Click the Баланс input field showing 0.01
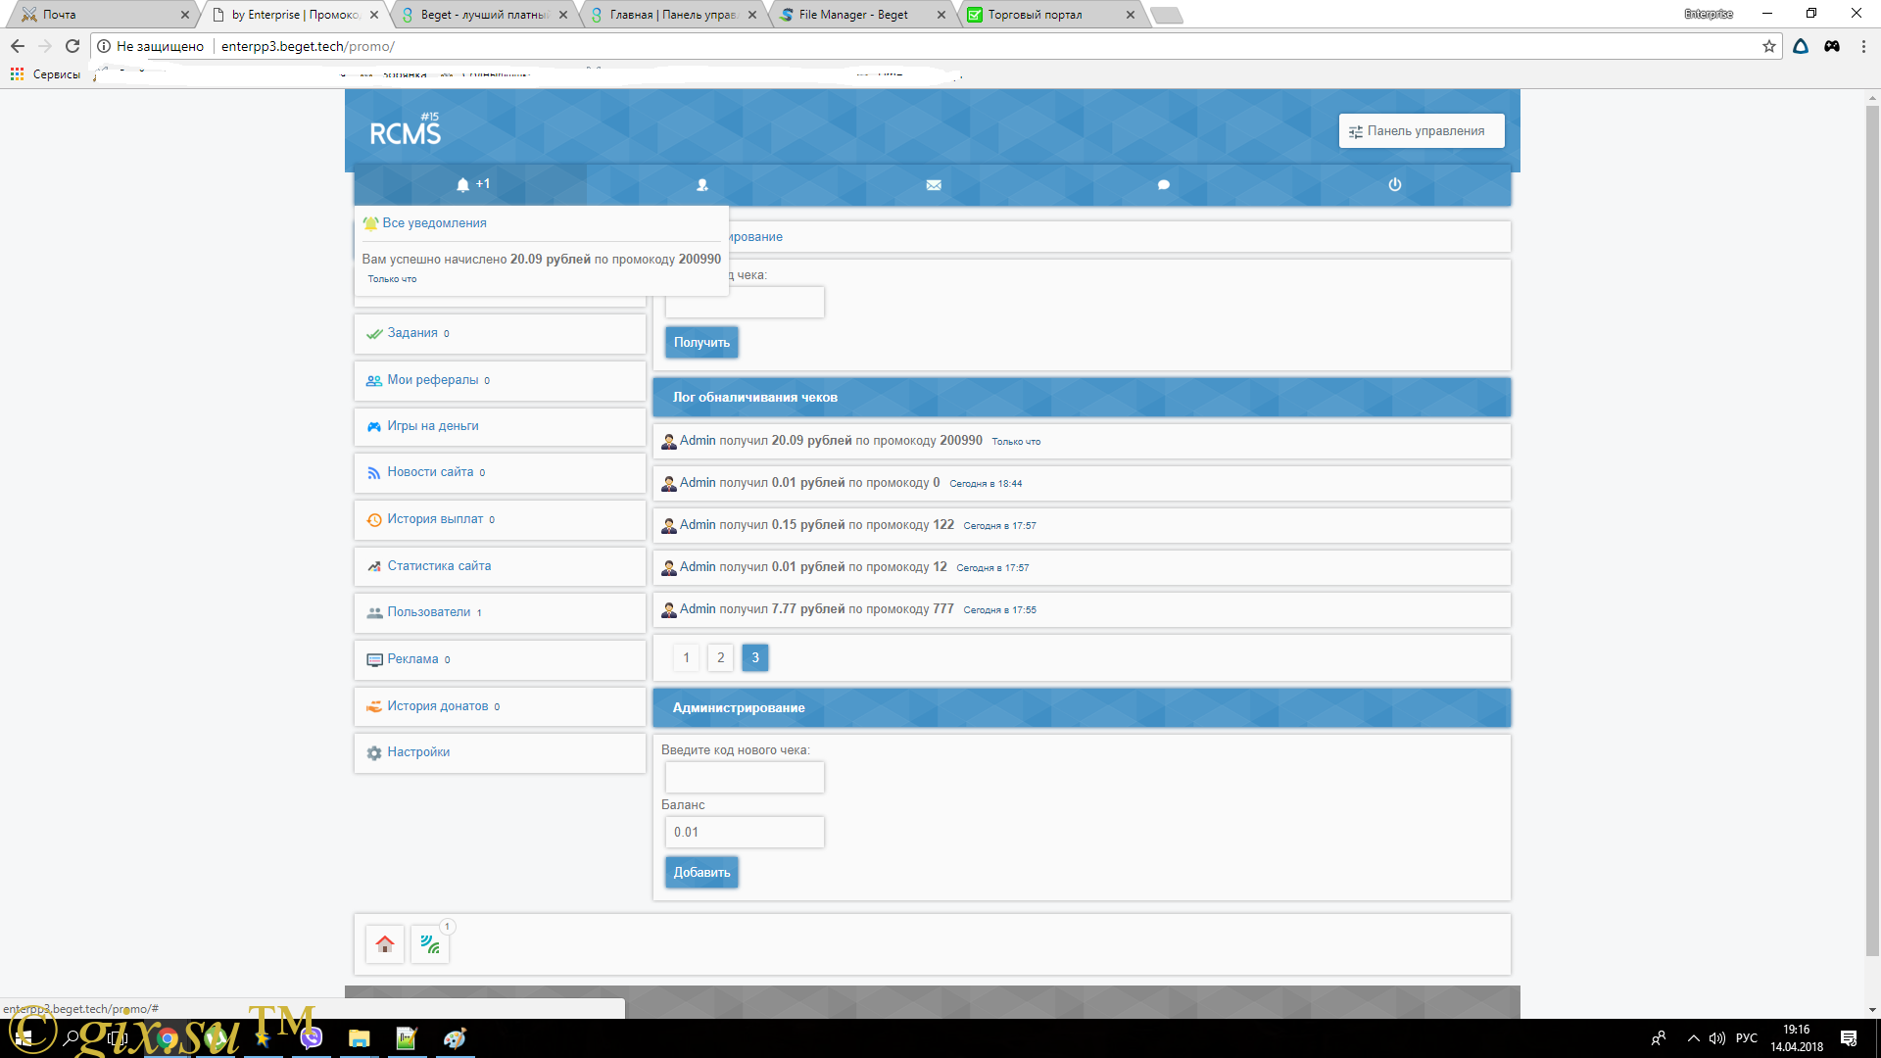Viewport: 1881px width, 1058px height. click(745, 832)
